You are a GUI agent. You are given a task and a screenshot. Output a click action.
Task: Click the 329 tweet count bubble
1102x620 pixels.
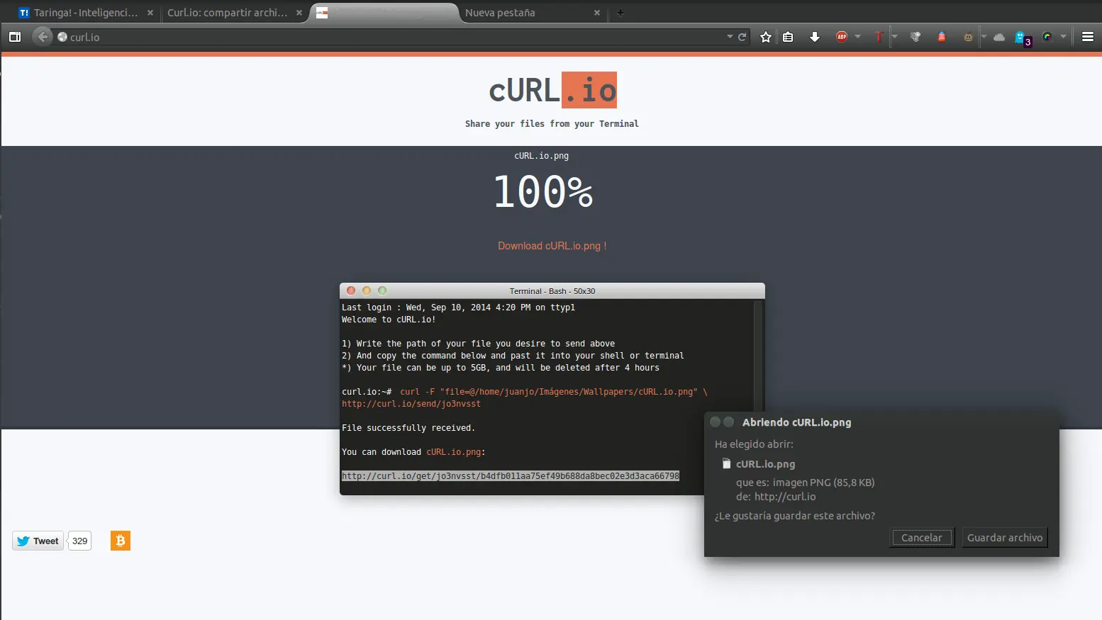(80, 541)
